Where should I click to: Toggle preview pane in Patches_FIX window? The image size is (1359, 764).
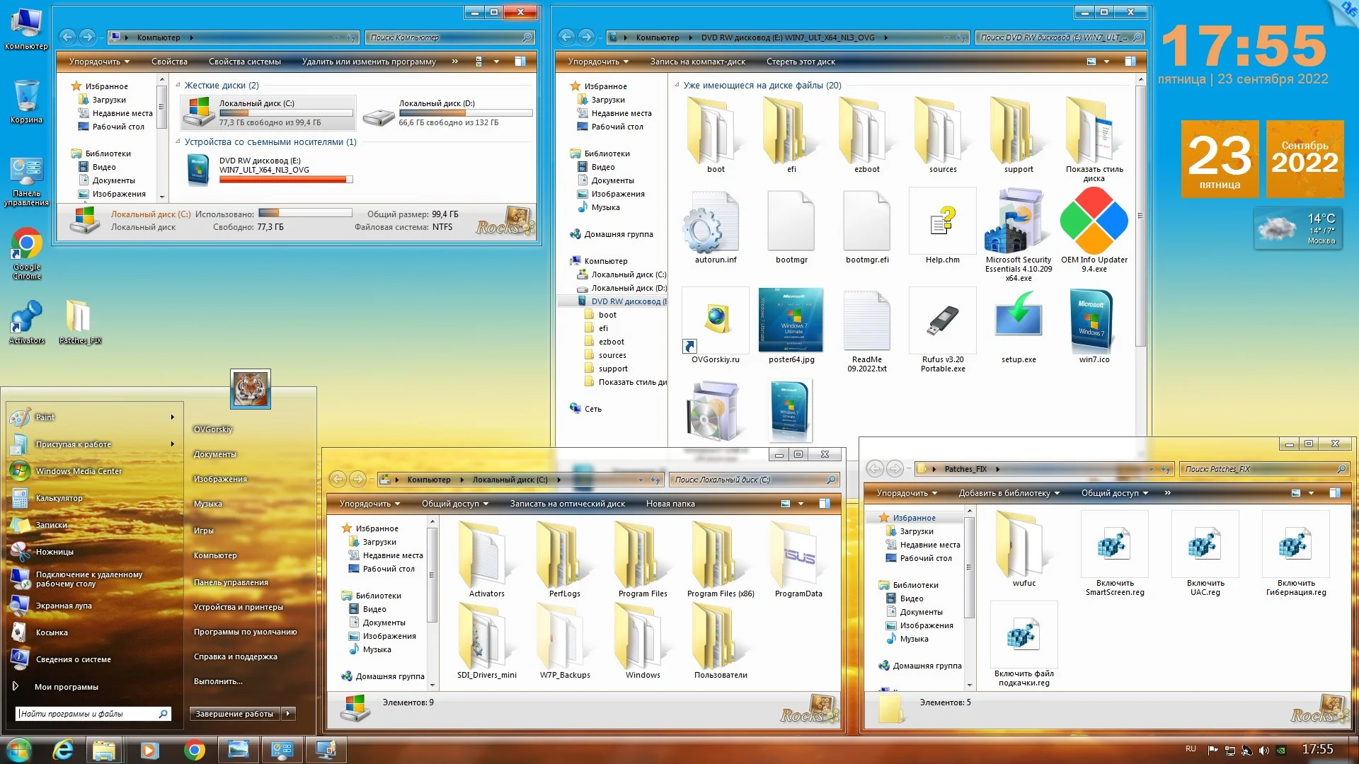(x=1334, y=493)
